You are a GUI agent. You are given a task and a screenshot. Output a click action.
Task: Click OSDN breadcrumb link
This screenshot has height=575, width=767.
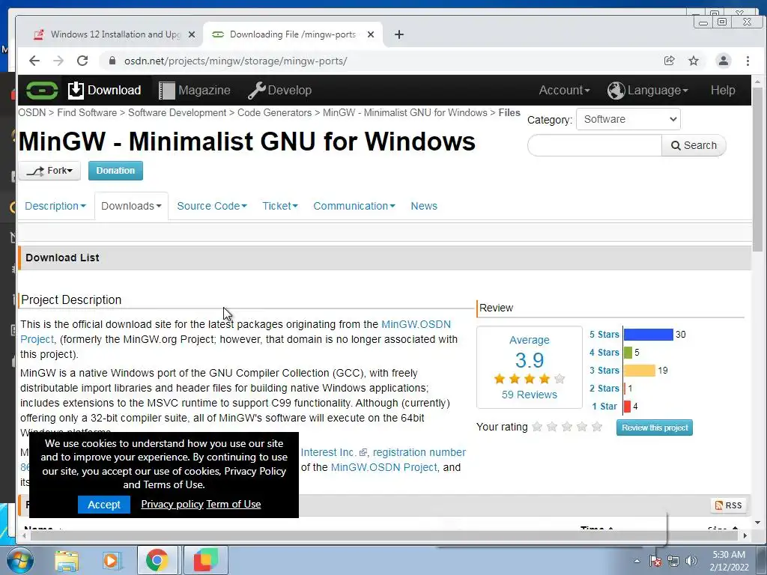click(x=31, y=113)
